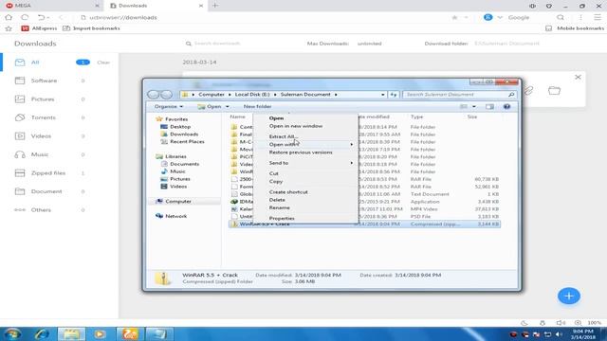
Task: Open Internet Explorer from the taskbar
Action: (42, 334)
